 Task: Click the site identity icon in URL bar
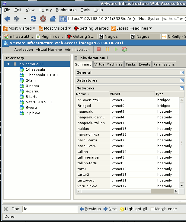[x=63, y=18]
